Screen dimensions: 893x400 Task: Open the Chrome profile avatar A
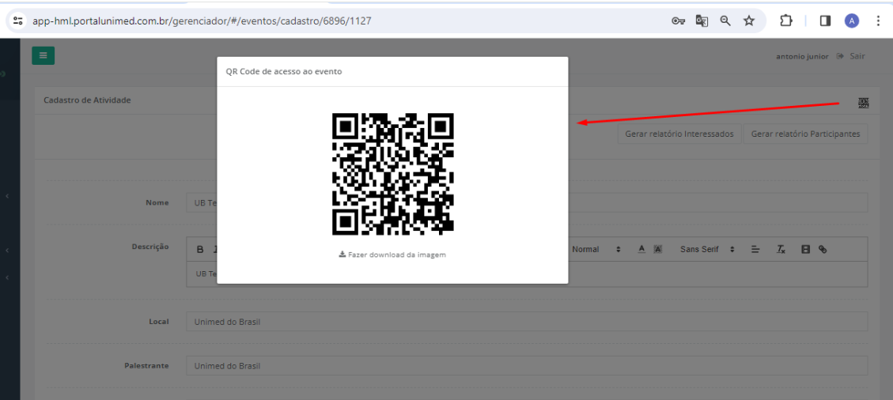point(852,21)
